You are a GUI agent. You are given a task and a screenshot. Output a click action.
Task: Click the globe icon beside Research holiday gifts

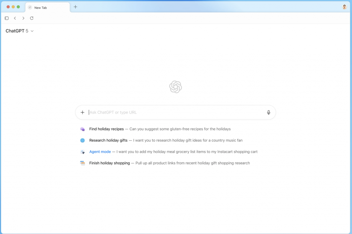(x=82, y=140)
